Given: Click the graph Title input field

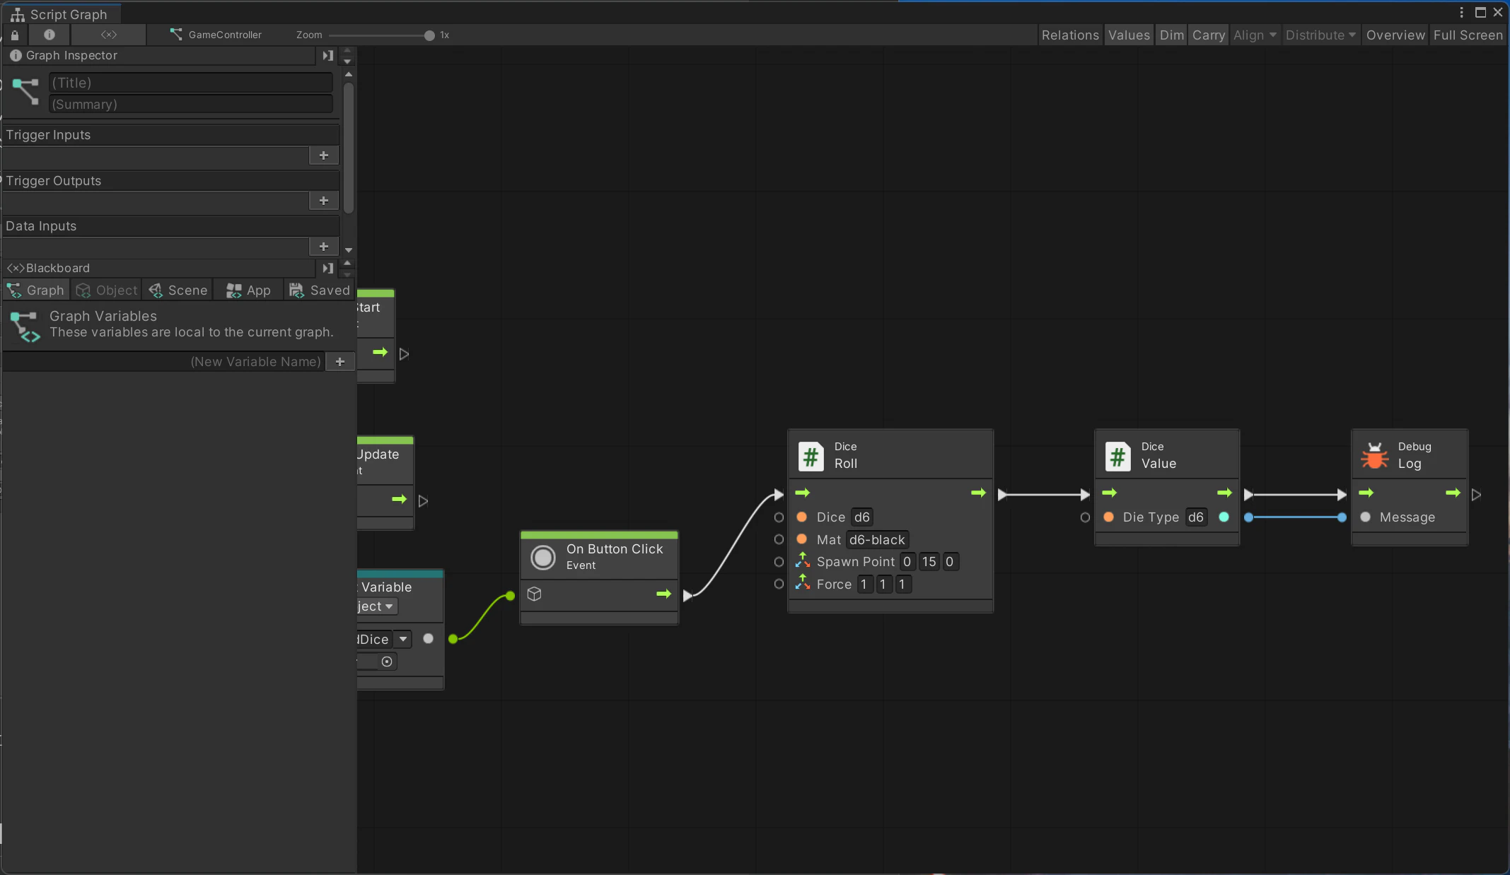Looking at the screenshot, I should click(x=190, y=83).
